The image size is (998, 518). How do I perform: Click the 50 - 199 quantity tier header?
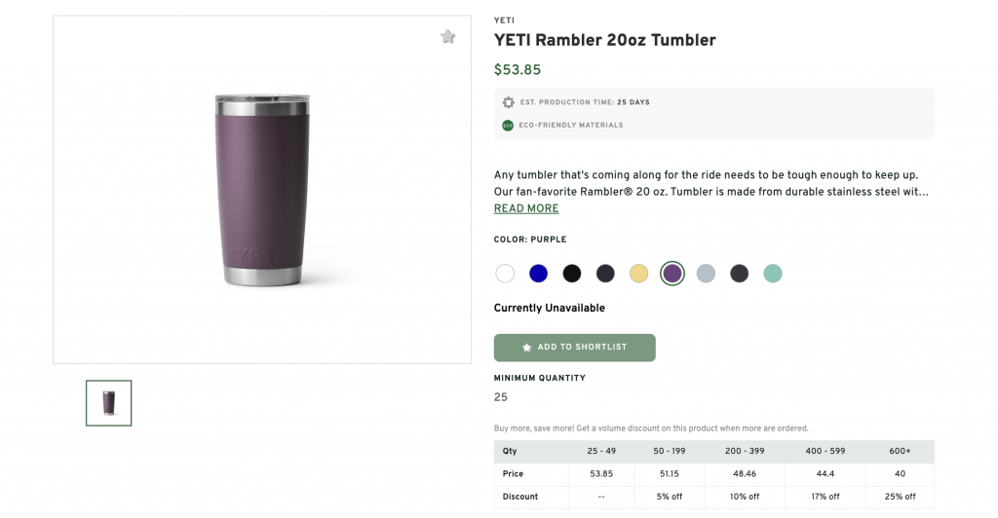(672, 452)
